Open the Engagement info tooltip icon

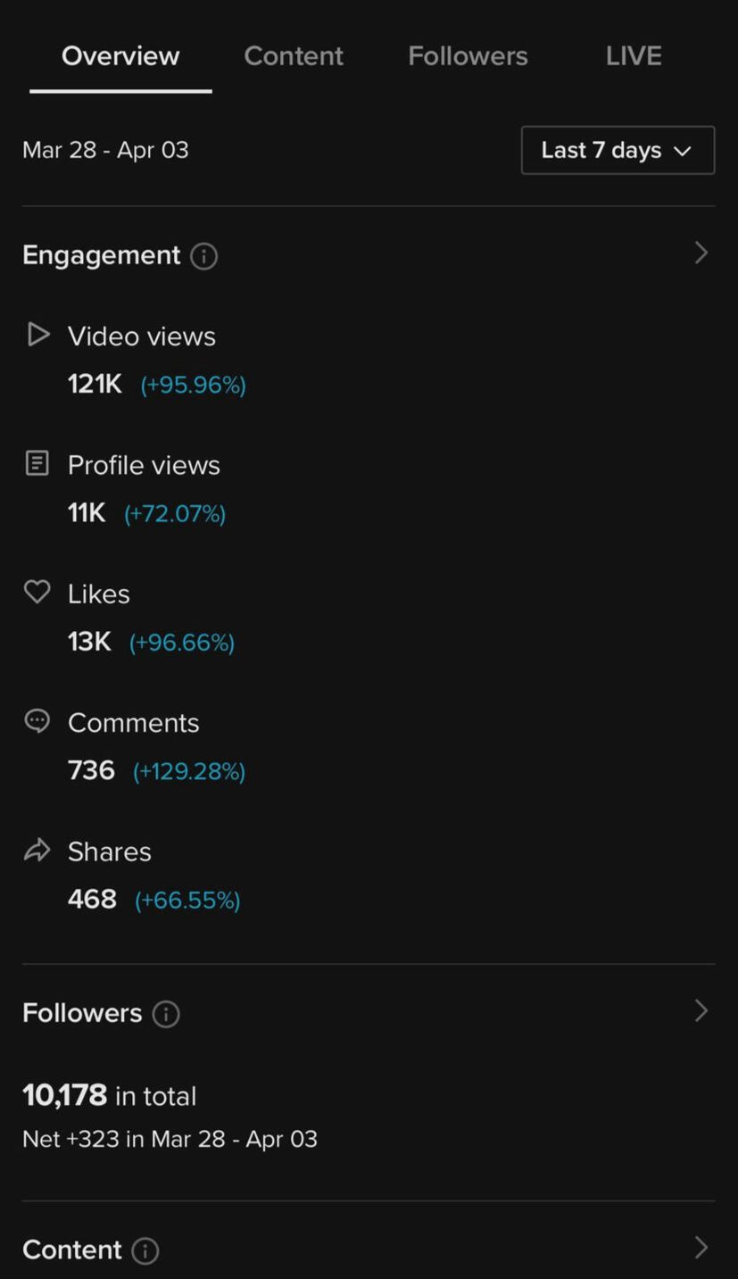point(203,256)
